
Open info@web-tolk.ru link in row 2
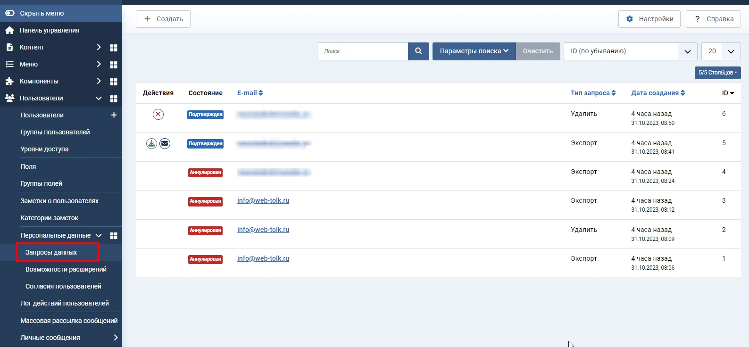pyautogui.click(x=263, y=230)
